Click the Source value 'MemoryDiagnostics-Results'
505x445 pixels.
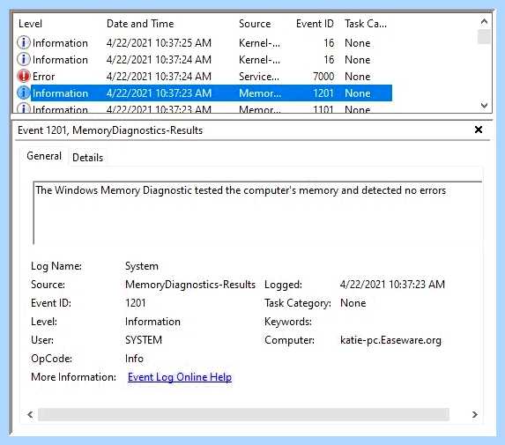(190, 285)
